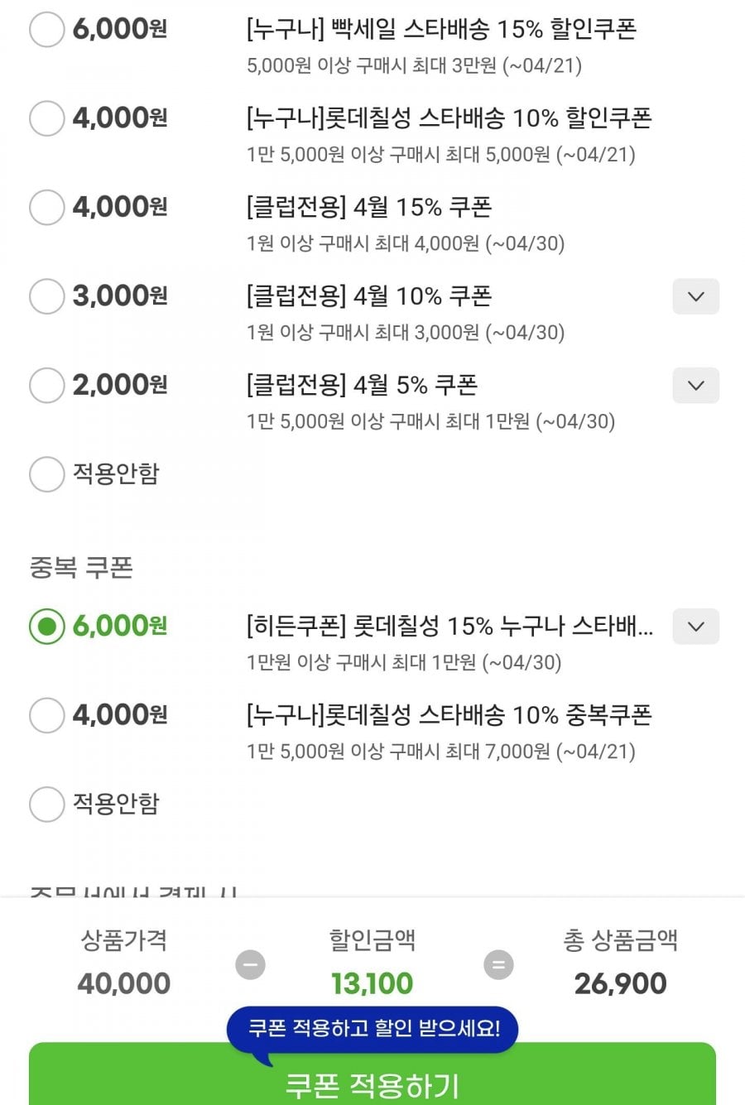Click the minus icon beside 할인금액
745x1105 pixels.
click(250, 964)
